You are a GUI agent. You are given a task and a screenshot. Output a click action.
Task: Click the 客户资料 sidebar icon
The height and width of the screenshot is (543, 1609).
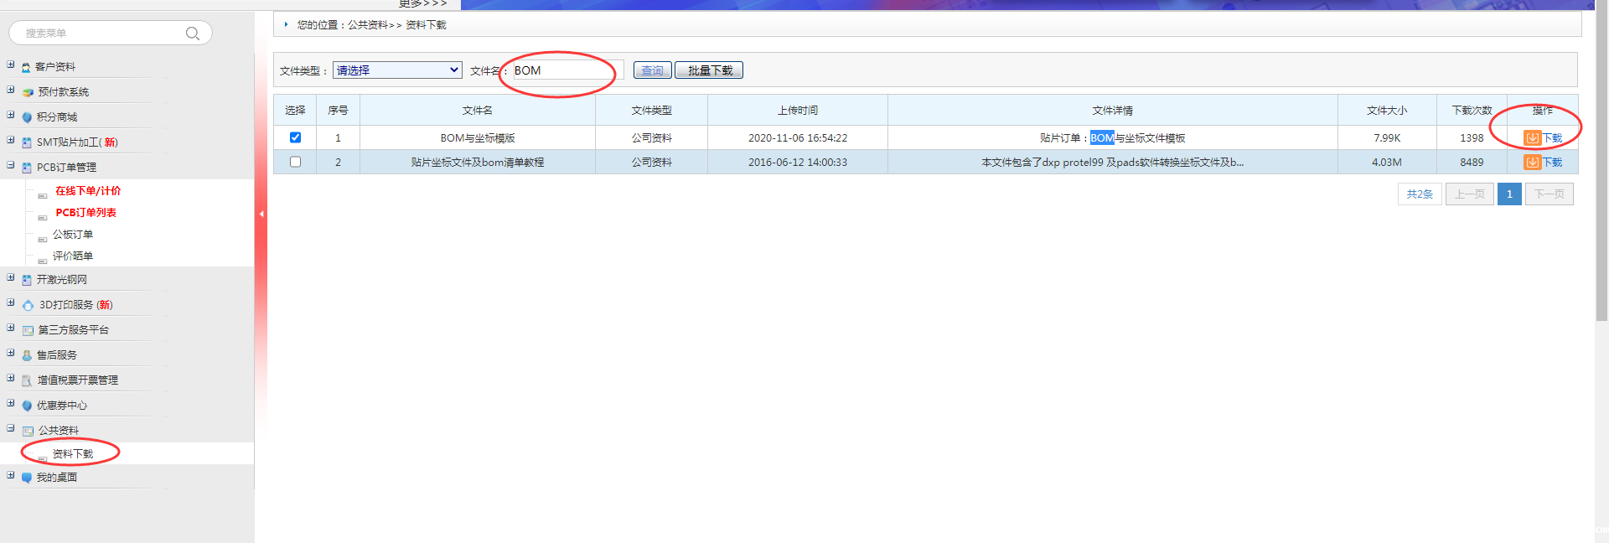tap(26, 67)
